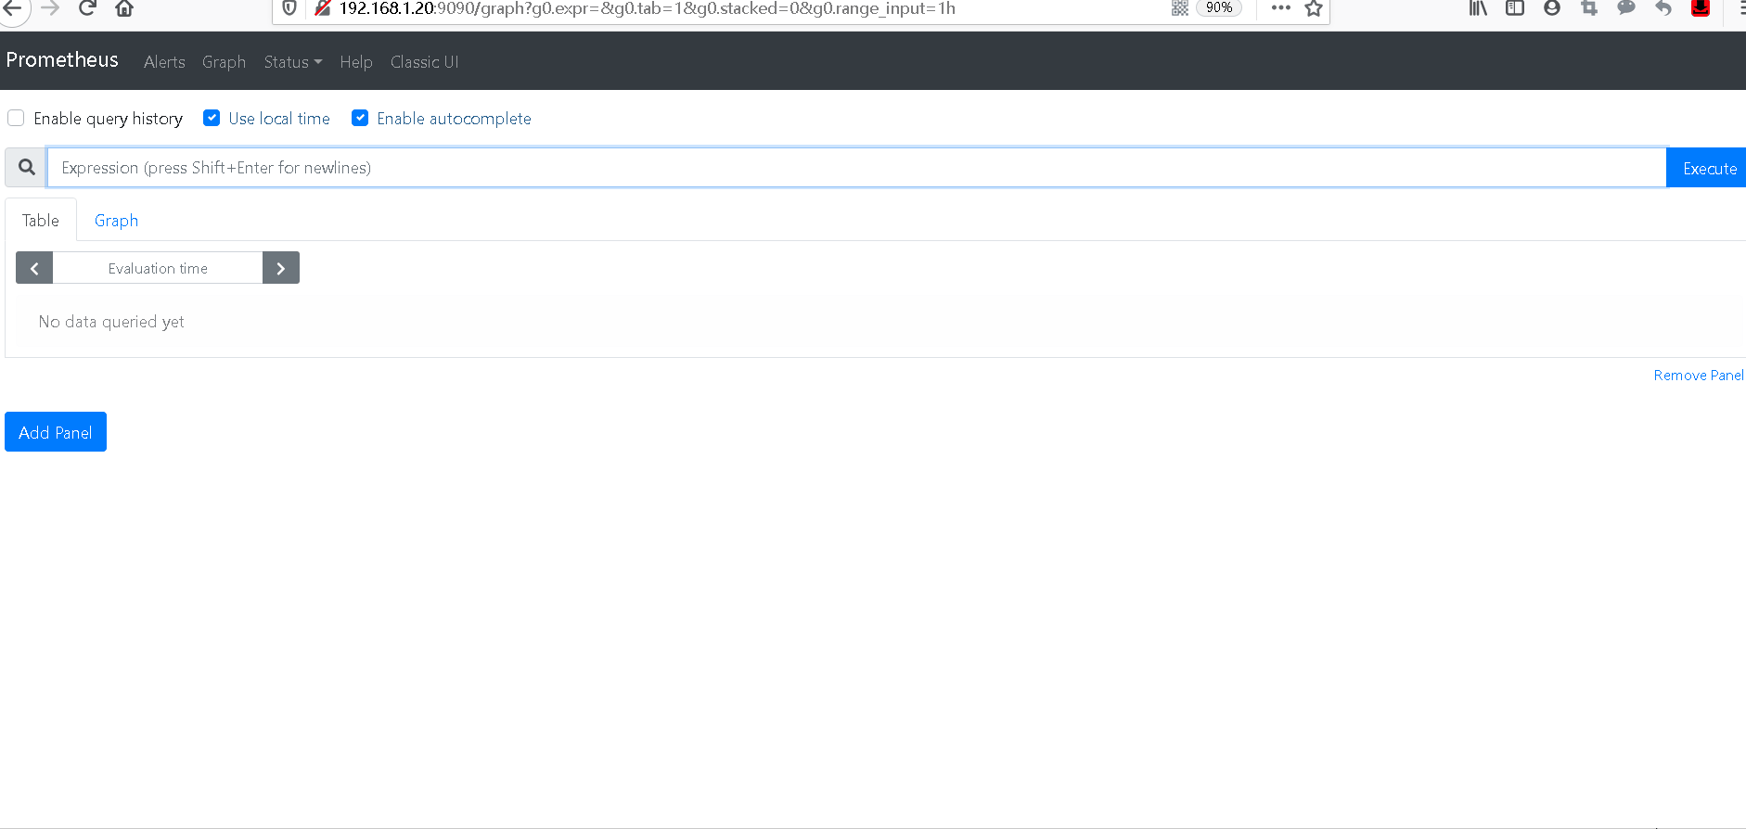This screenshot has width=1746, height=829.
Task: Click the browser address bar URL
Action: pos(648,8)
